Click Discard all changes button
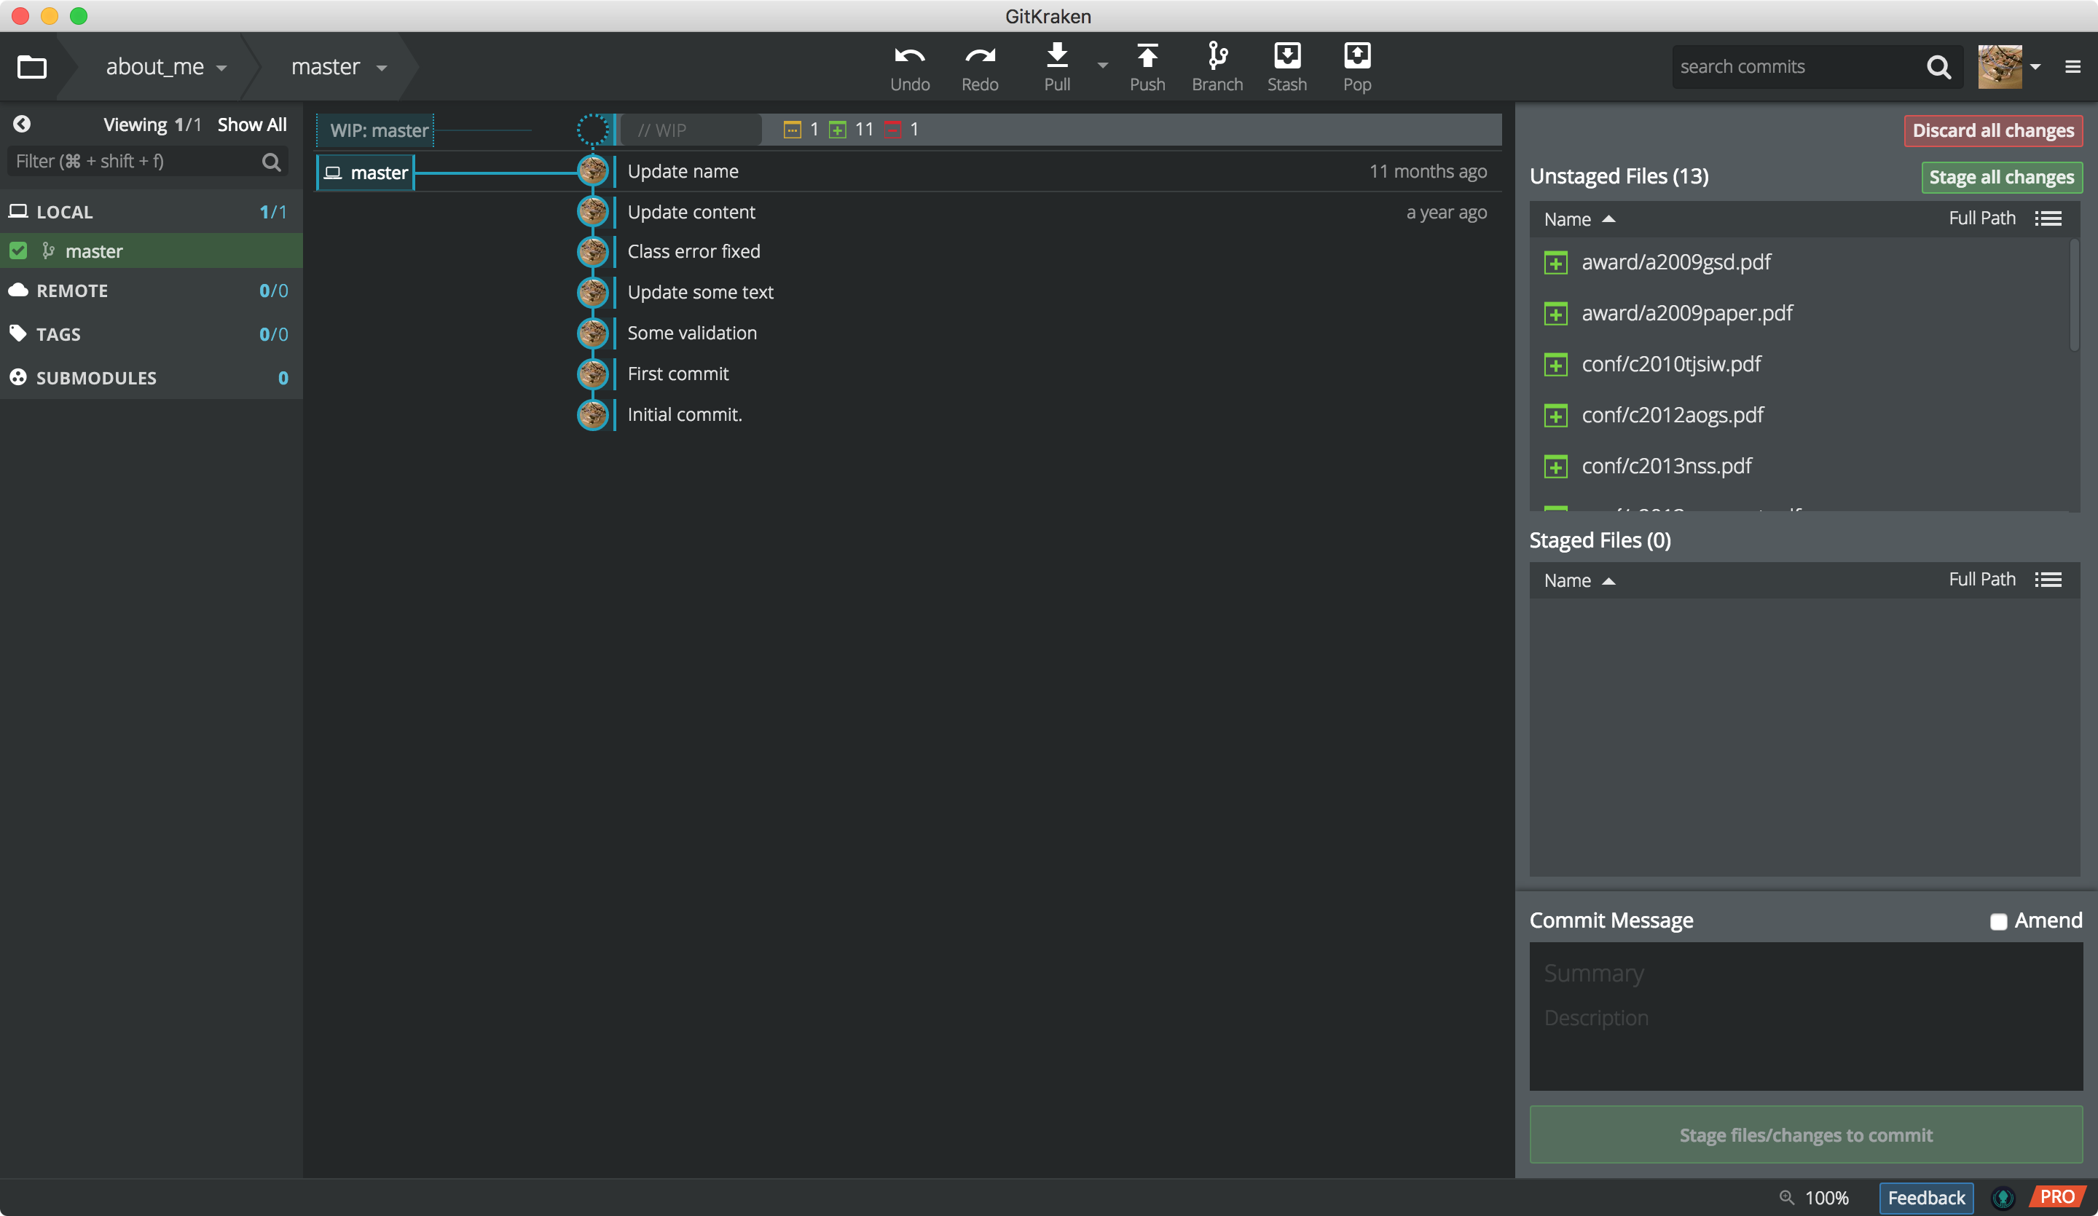 [x=1992, y=130]
